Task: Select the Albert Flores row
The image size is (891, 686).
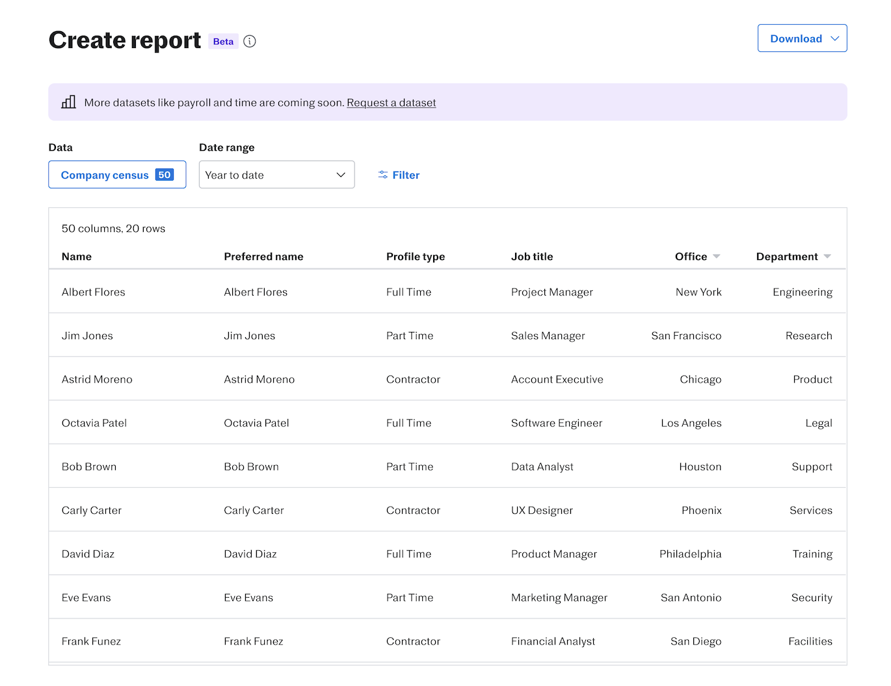Action: (x=94, y=292)
